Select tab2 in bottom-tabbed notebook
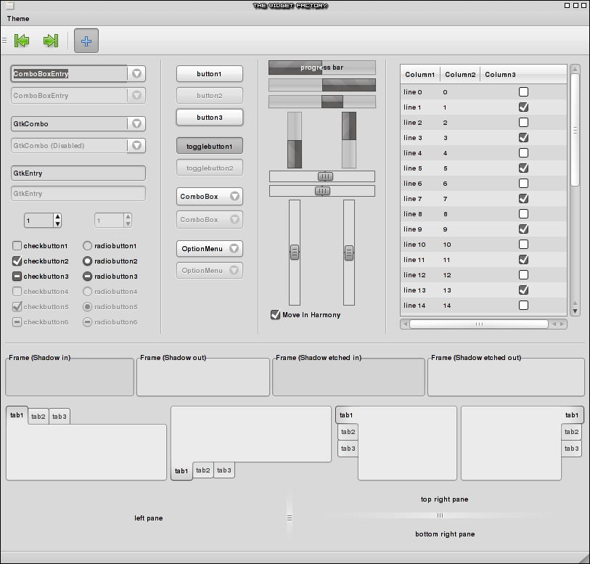The width and height of the screenshot is (590, 564). point(203,470)
